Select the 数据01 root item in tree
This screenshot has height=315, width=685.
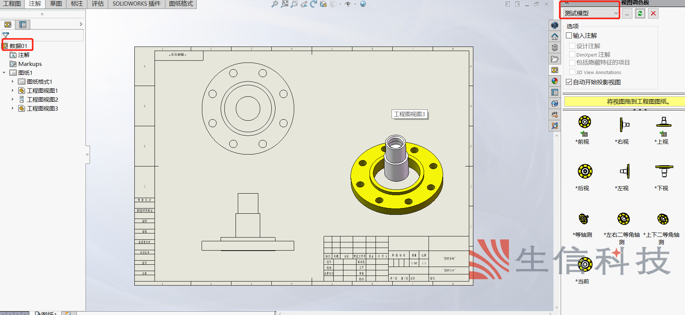tap(18, 46)
